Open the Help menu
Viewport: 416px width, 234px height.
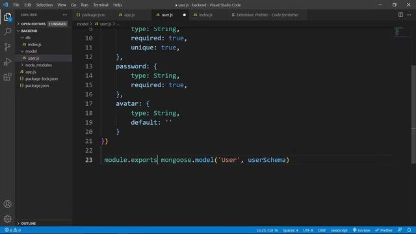click(117, 5)
